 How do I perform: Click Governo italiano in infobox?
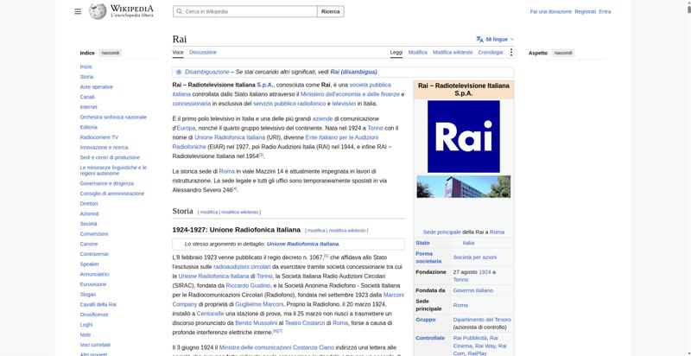[472, 291]
